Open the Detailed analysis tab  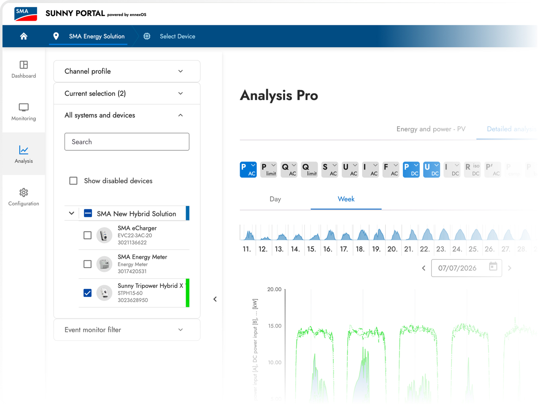click(512, 129)
